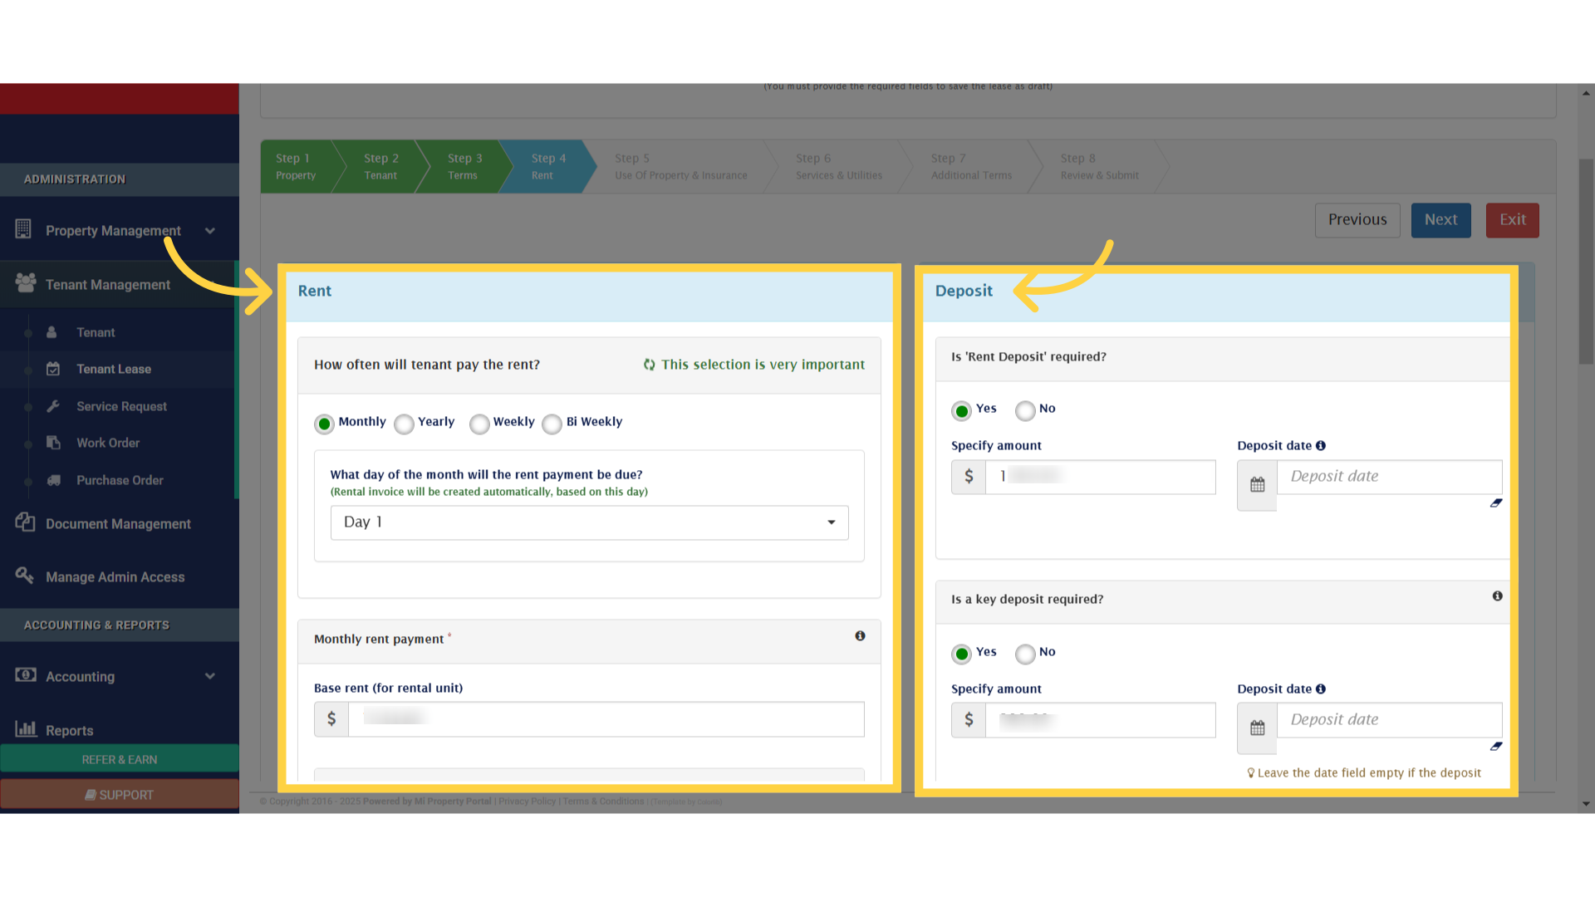The image size is (1595, 897).
Task: Click the Tenant Lease calendar icon
Action: tap(53, 369)
